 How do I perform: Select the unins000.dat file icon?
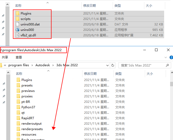[17, 24]
